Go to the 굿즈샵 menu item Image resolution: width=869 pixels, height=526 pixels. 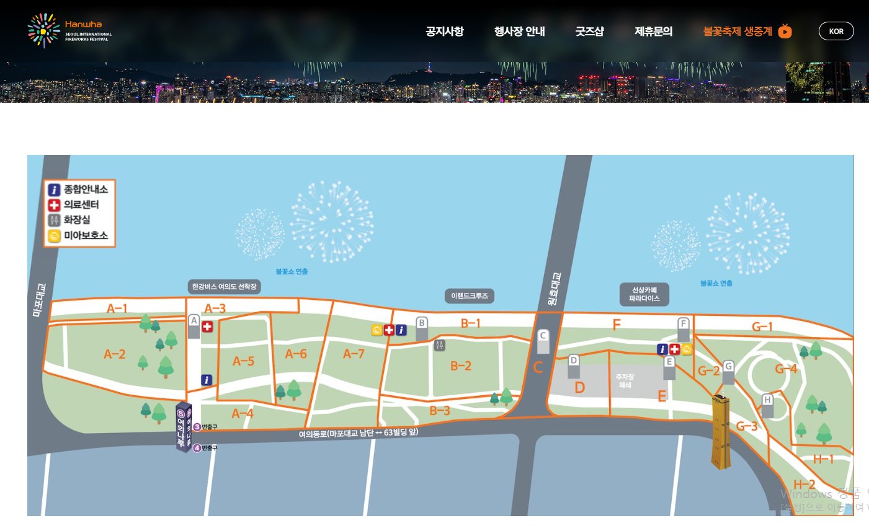pyautogui.click(x=589, y=31)
